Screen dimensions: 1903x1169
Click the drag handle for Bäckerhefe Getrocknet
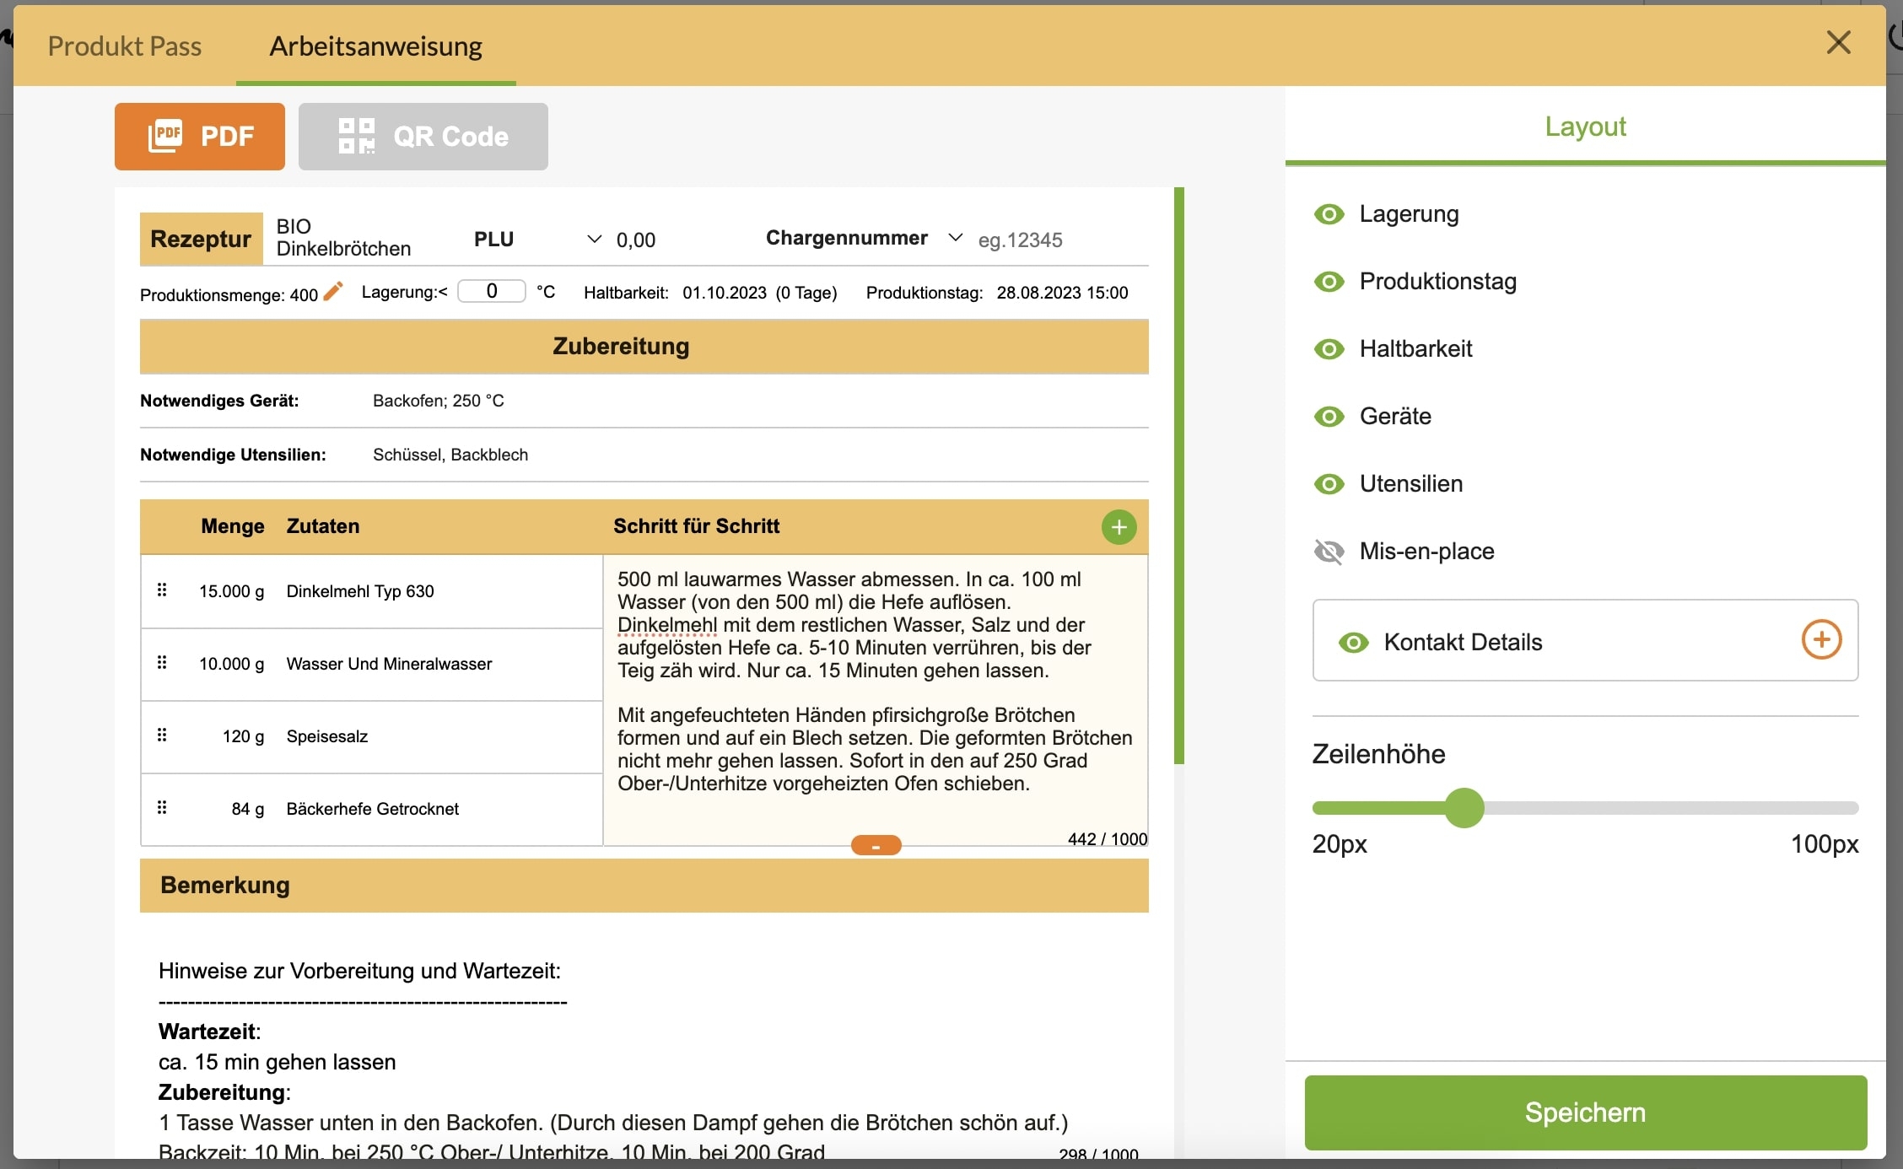click(x=162, y=808)
